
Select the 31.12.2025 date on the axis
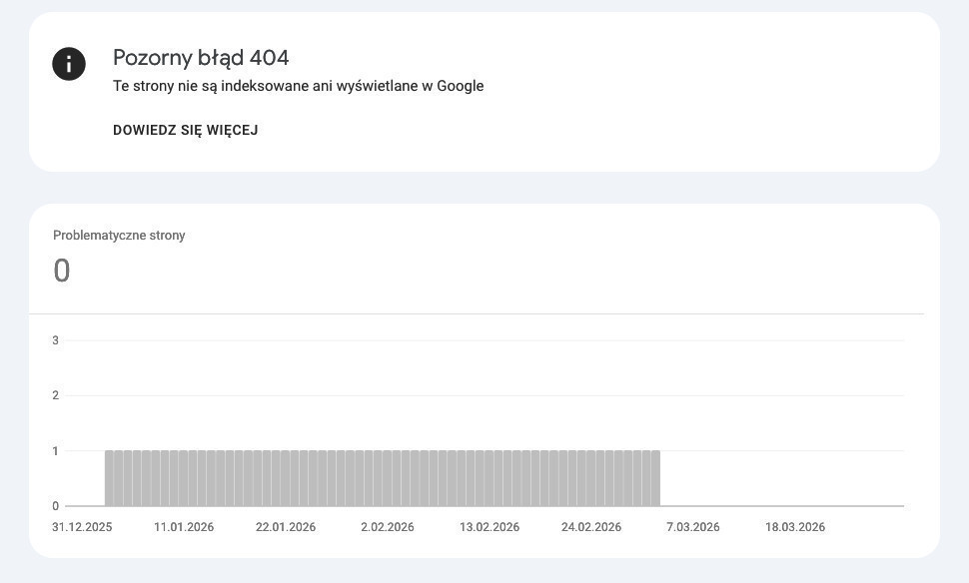82,527
